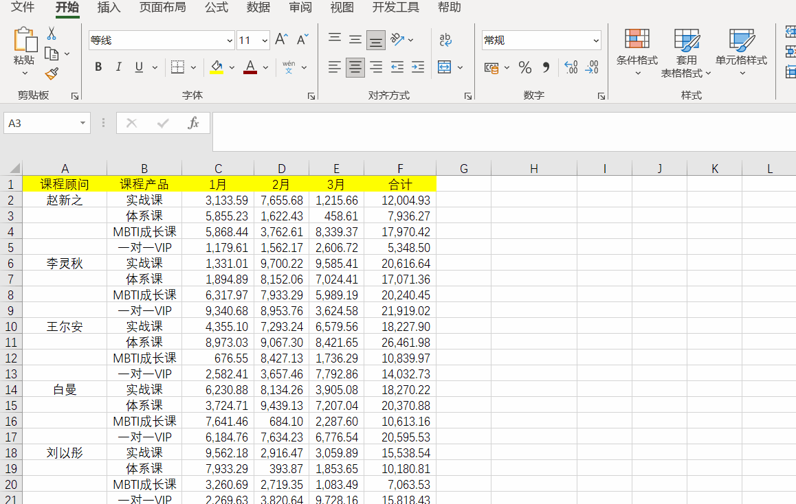Click the Merge and Center icon
Viewport: 796px width, 504px height.
click(444, 67)
